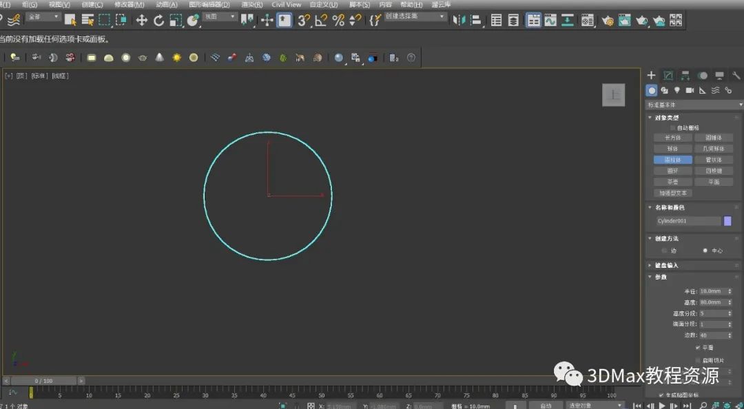
Task: Toggle the 3D Snaps icon
Action: point(304,20)
